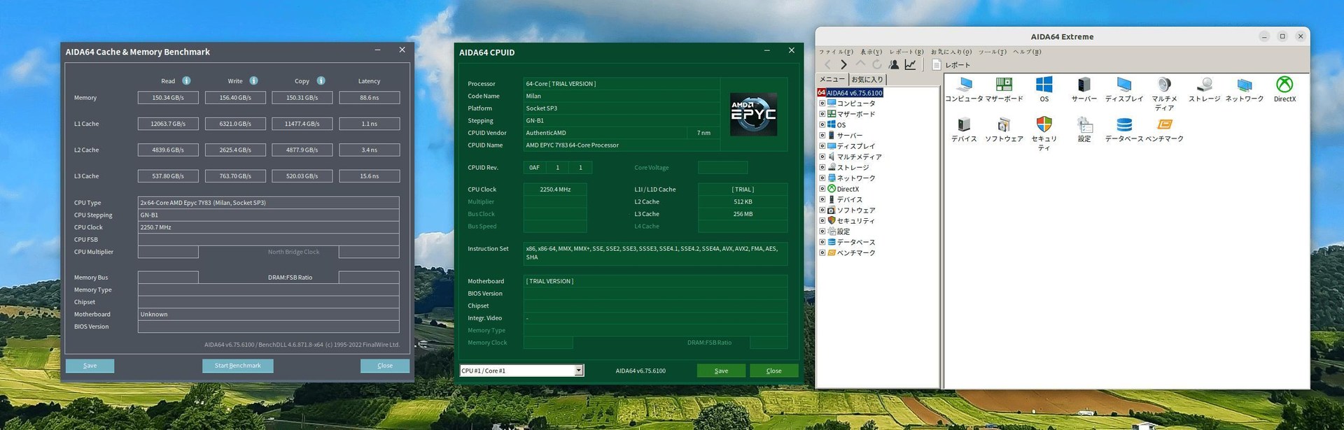Click the Memory Latency value 88.6 ns

(370, 98)
